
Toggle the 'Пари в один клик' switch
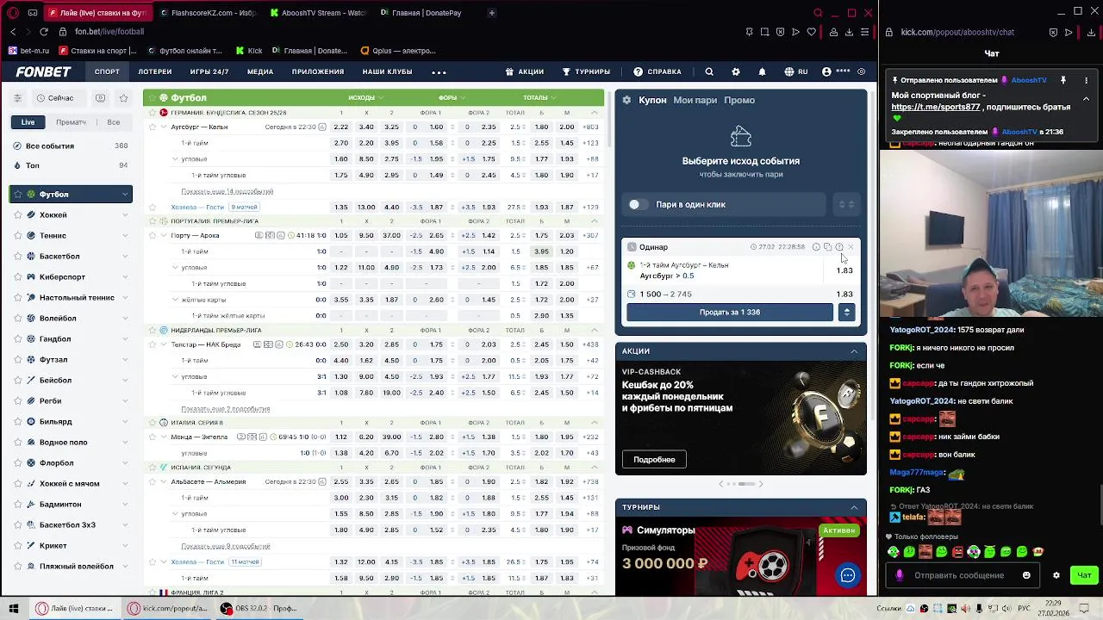point(636,204)
